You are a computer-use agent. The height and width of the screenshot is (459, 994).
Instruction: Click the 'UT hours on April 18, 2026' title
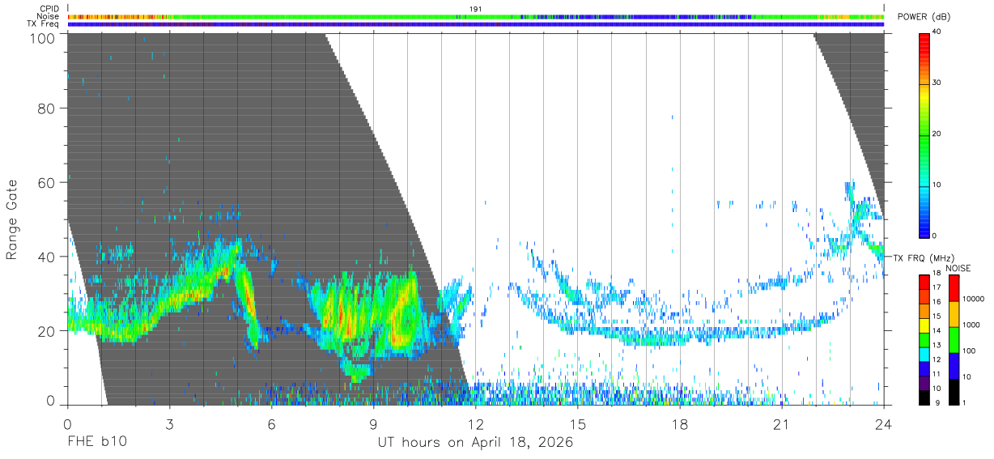pos(475,443)
